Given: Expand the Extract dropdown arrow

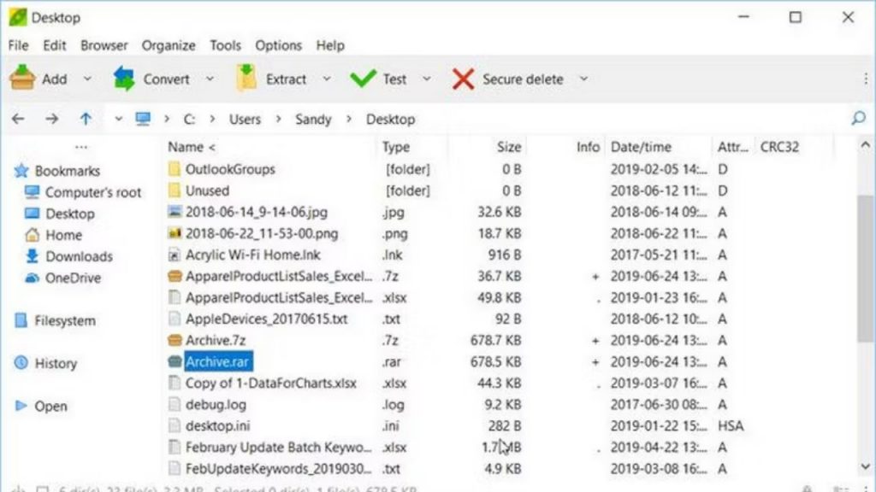Looking at the screenshot, I should 326,79.
